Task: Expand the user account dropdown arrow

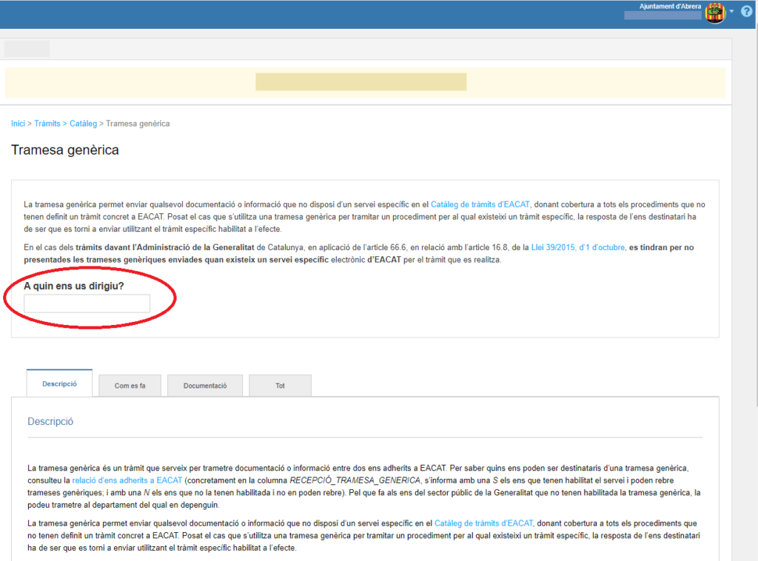Action: [731, 11]
